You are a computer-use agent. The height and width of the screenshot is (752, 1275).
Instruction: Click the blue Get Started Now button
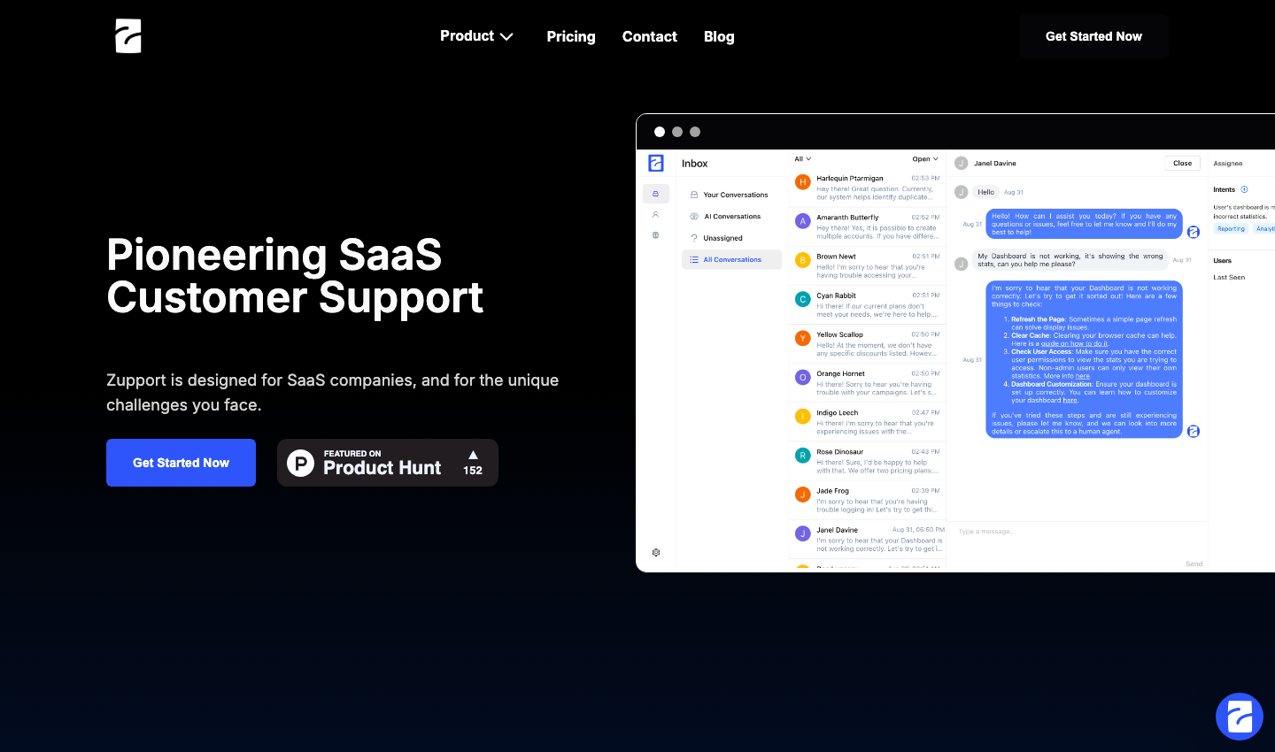(181, 463)
